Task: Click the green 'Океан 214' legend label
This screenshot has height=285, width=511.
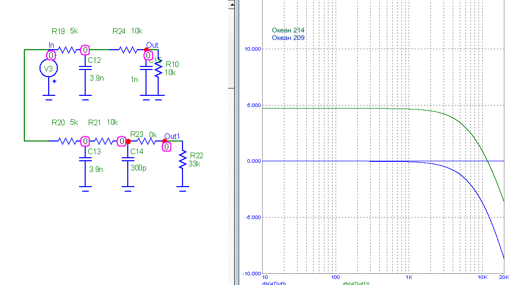Action: coord(288,30)
